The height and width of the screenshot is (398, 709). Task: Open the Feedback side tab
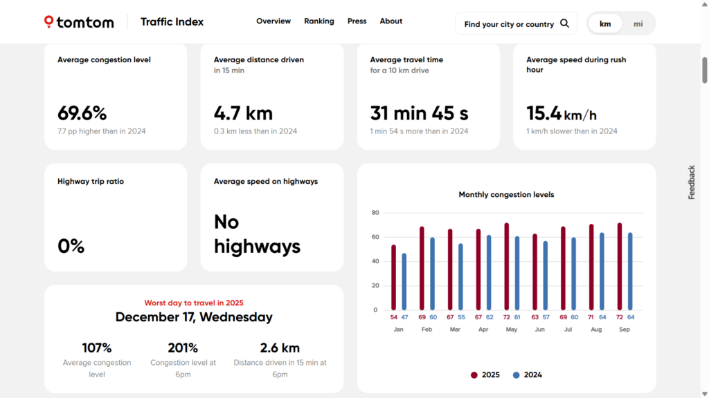click(691, 182)
